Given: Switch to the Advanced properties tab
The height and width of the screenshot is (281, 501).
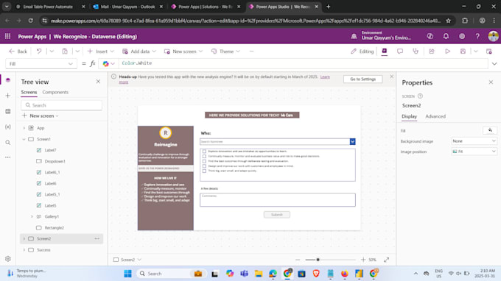Looking at the screenshot, I should (435, 116).
